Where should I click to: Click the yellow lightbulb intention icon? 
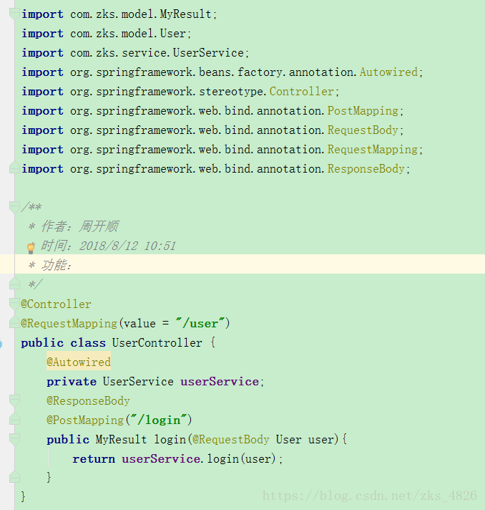tap(31, 248)
